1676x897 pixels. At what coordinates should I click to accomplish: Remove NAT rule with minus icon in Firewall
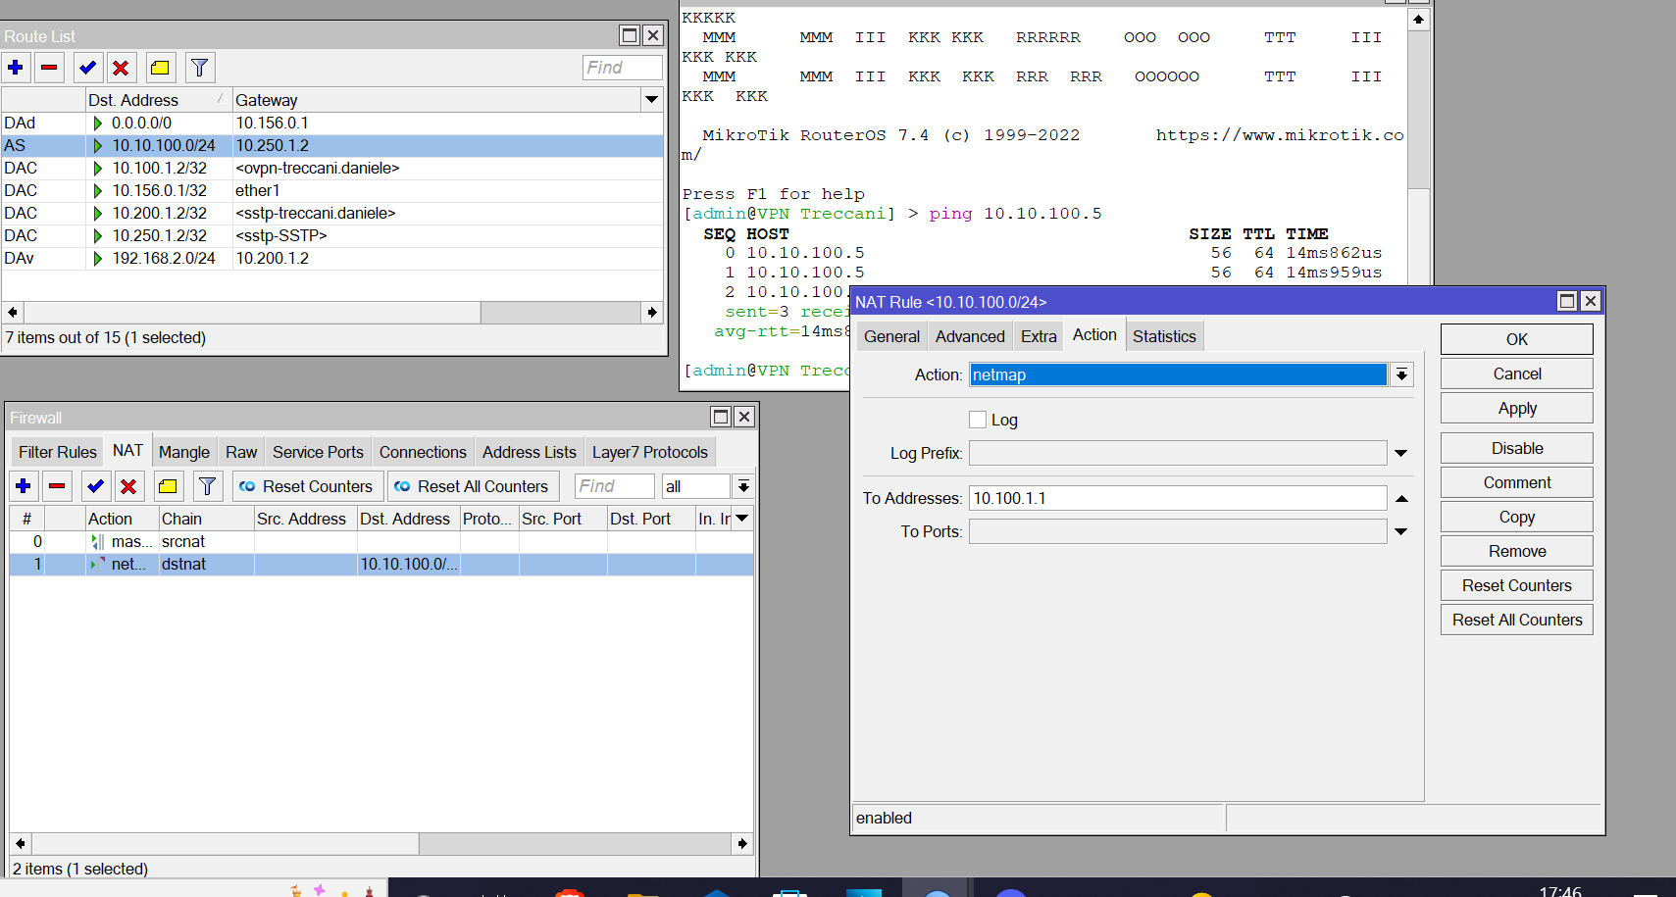coord(57,486)
